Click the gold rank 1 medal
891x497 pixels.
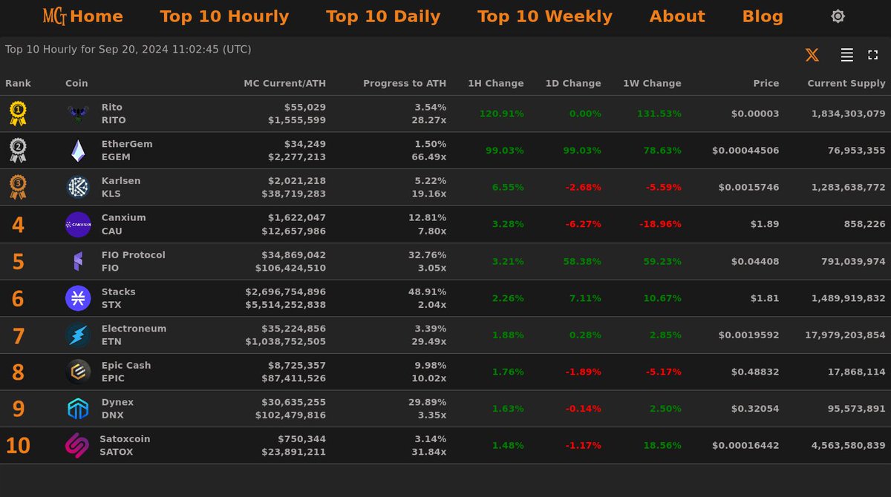coord(18,113)
